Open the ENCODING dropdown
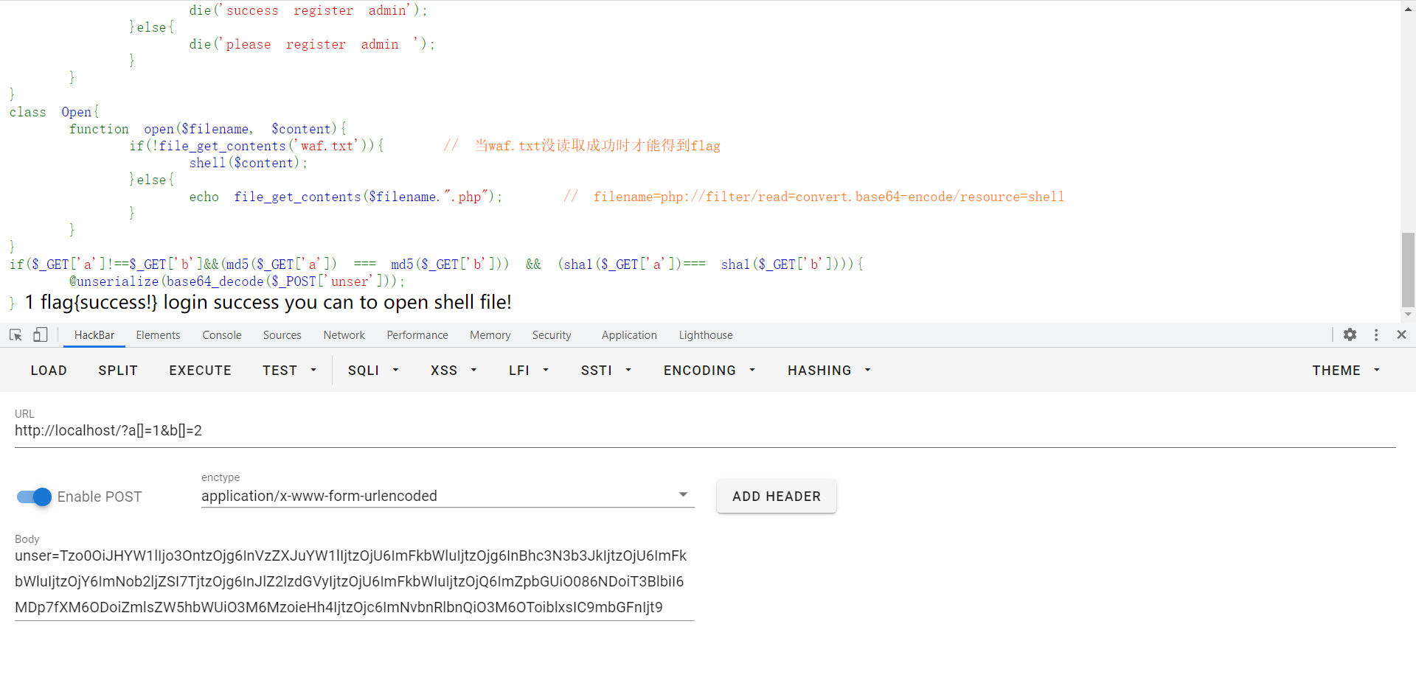1416x694 pixels. point(708,370)
